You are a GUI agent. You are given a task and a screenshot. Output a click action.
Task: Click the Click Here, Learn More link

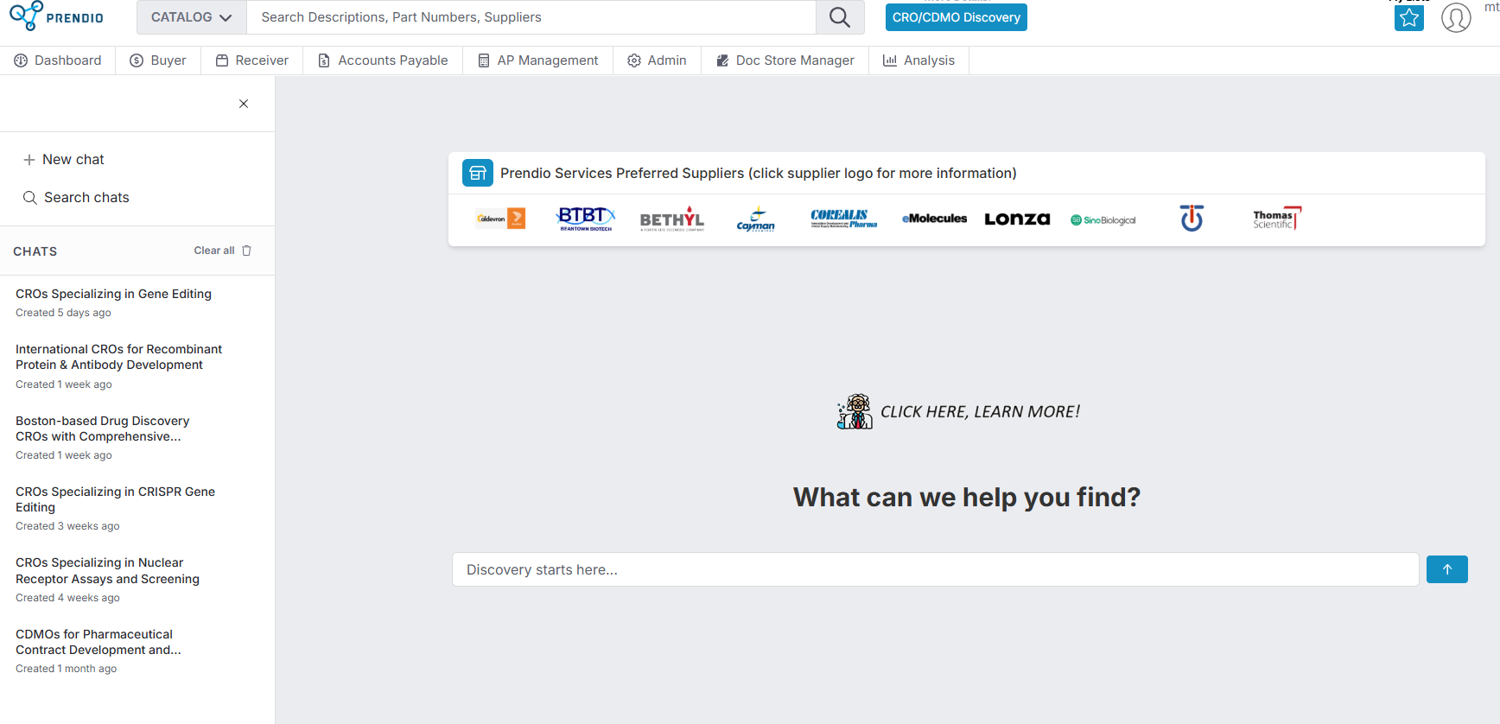coord(959,412)
